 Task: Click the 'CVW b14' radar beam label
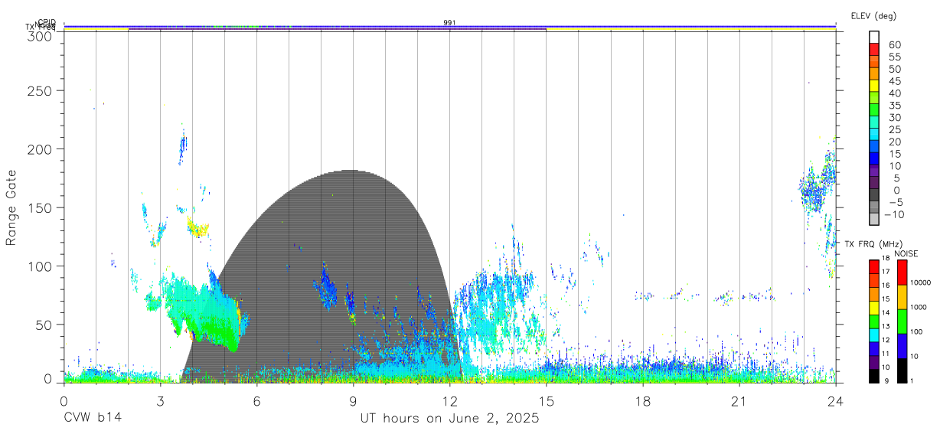[93, 419]
